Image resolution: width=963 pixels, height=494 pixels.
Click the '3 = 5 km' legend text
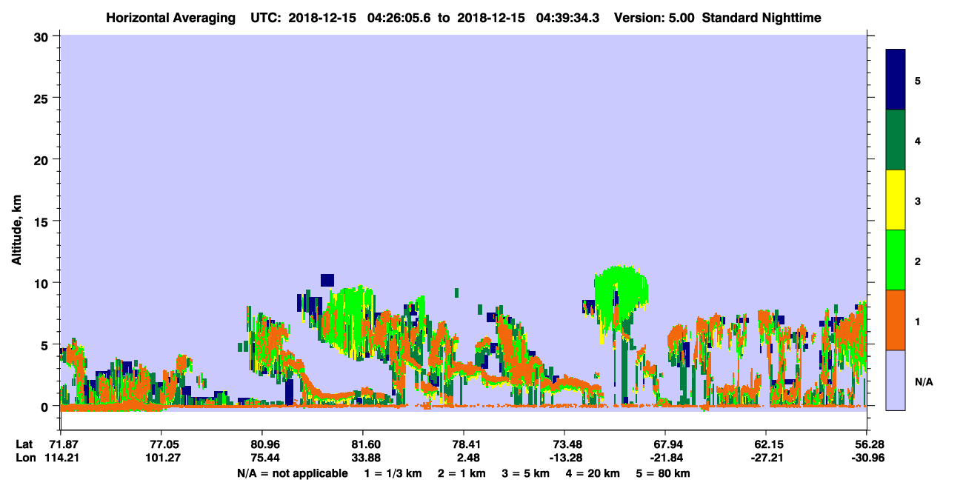(526, 473)
